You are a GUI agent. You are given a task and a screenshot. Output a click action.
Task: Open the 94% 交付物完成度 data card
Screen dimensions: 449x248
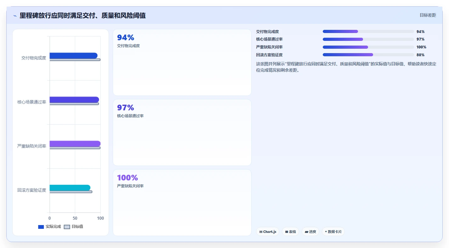pyautogui.click(x=182, y=62)
